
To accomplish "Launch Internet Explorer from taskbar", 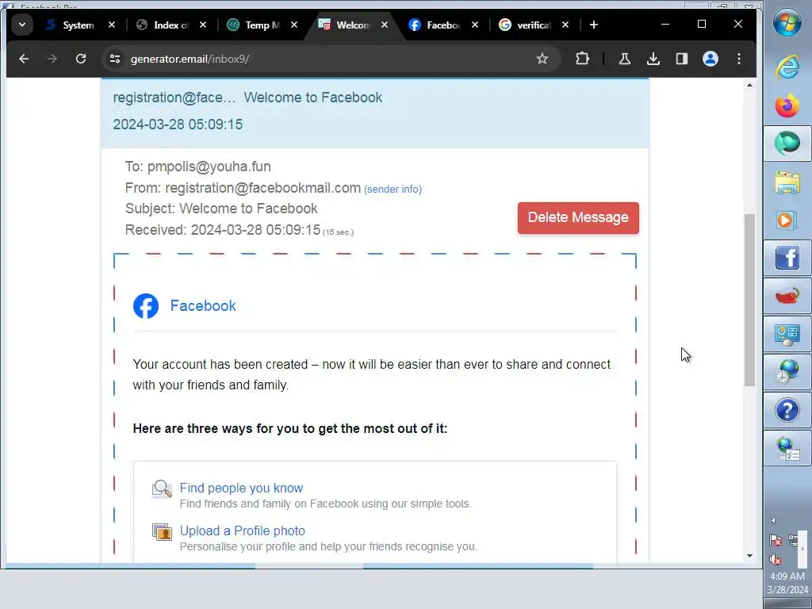I will (x=787, y=67).
